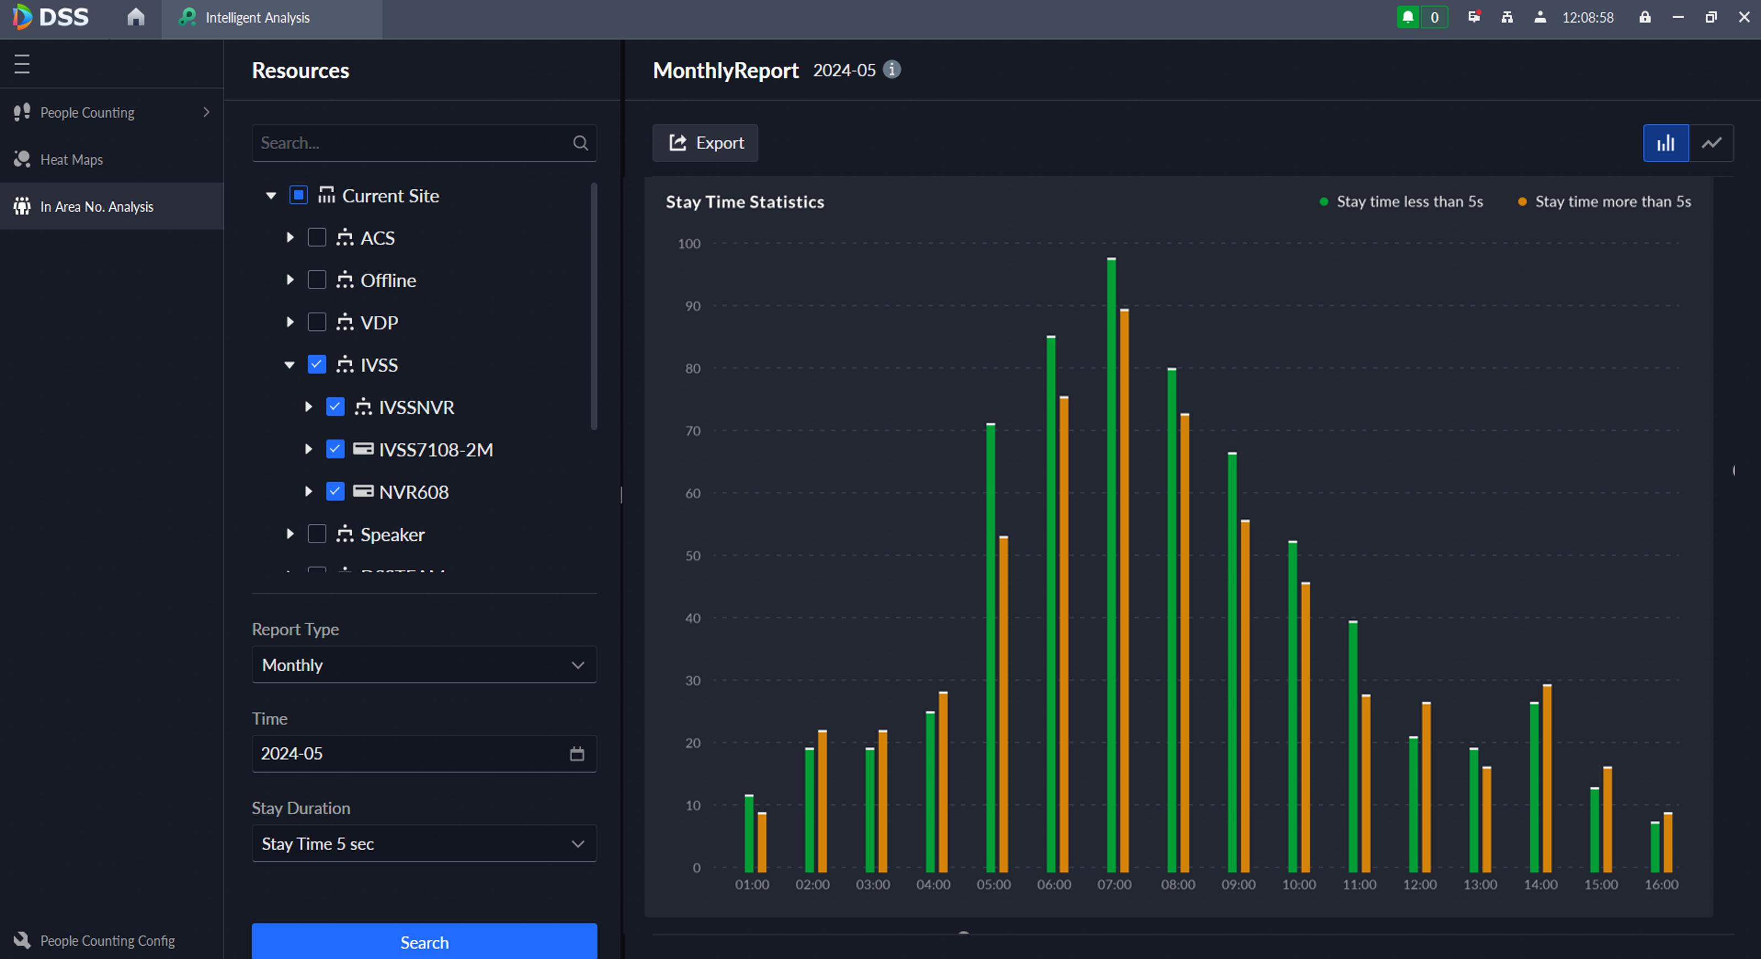Open Heat Maps in the sidebar
The width and height of the screenshot is (1761, 959).
(x=72, y=160)
